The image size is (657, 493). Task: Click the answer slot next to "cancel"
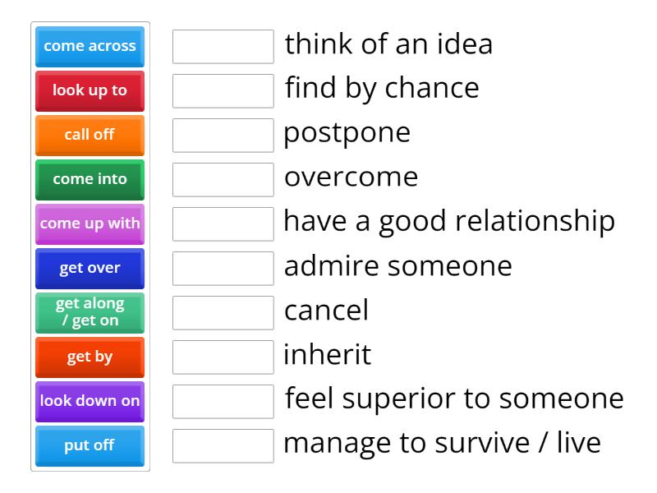pyautogui.click(x=223, y=313)
